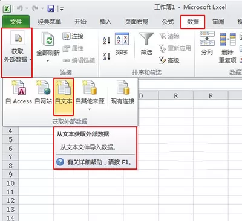This screenshot has width=242, height=221.
Task: Save workbook with the floppy disk icon
Action: [x=51, y=9]
